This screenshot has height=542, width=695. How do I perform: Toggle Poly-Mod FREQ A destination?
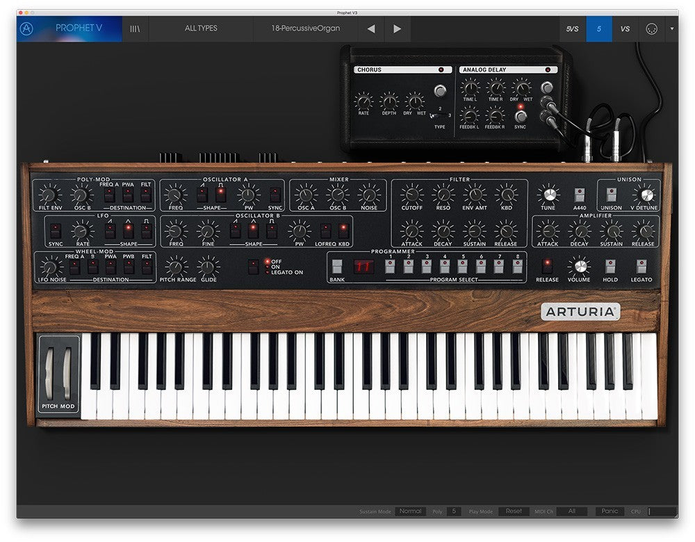109,195
